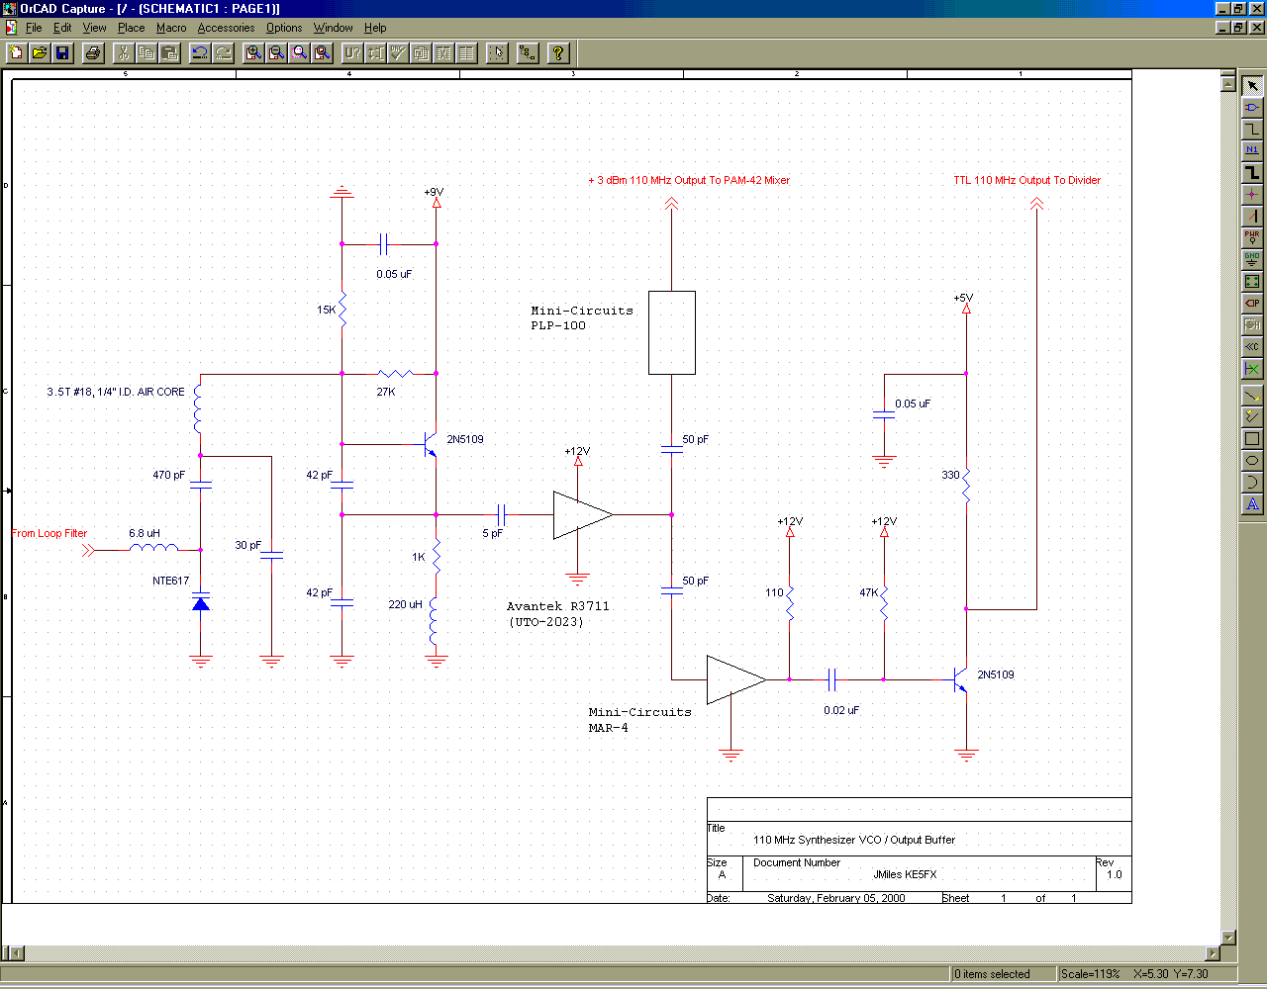Click the 'Mini-Circuits PLP-100' filter label
The width and height of the screenshot is (1267, 989).
[581, 317]
